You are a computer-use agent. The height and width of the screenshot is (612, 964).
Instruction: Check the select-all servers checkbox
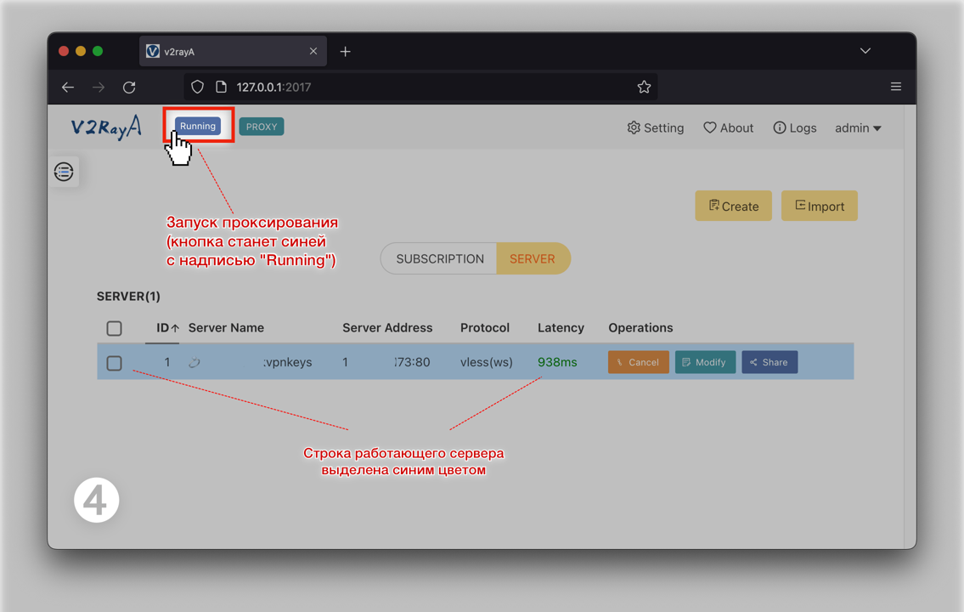(x=115, y=328)
